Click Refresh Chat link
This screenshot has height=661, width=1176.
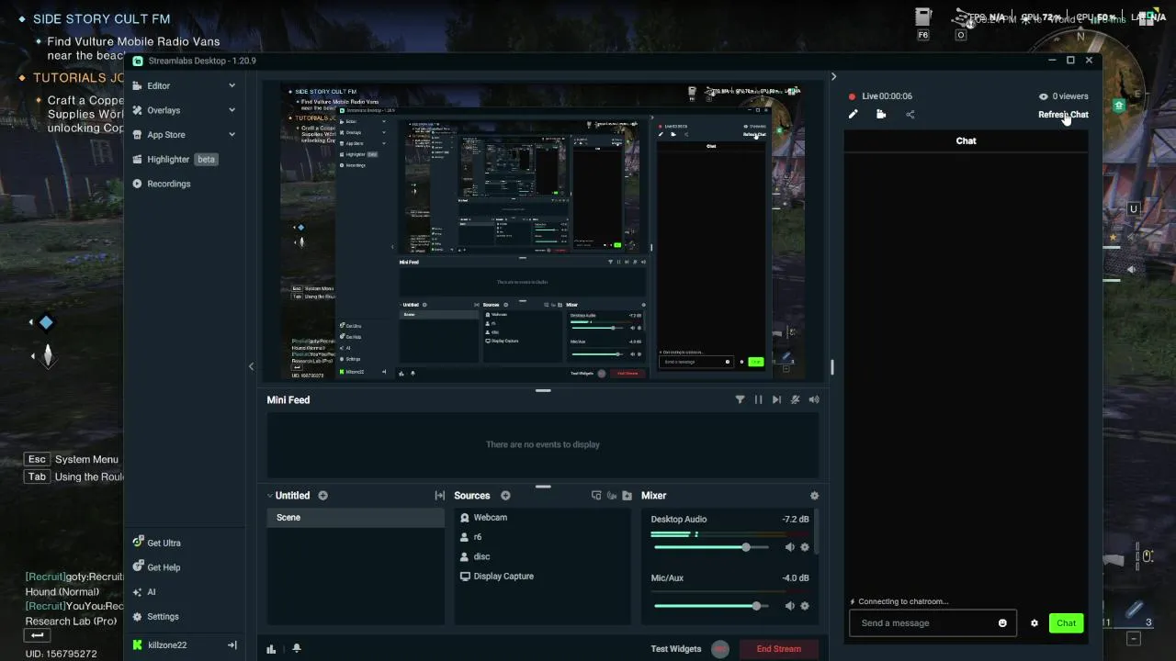click(1063, 115)
